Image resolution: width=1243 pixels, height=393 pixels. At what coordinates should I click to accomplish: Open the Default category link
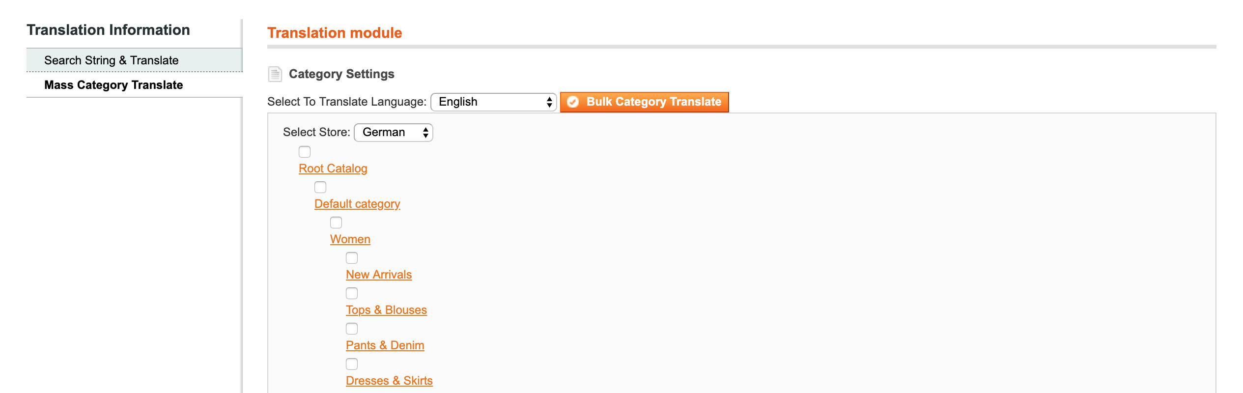tap(357, 204)
